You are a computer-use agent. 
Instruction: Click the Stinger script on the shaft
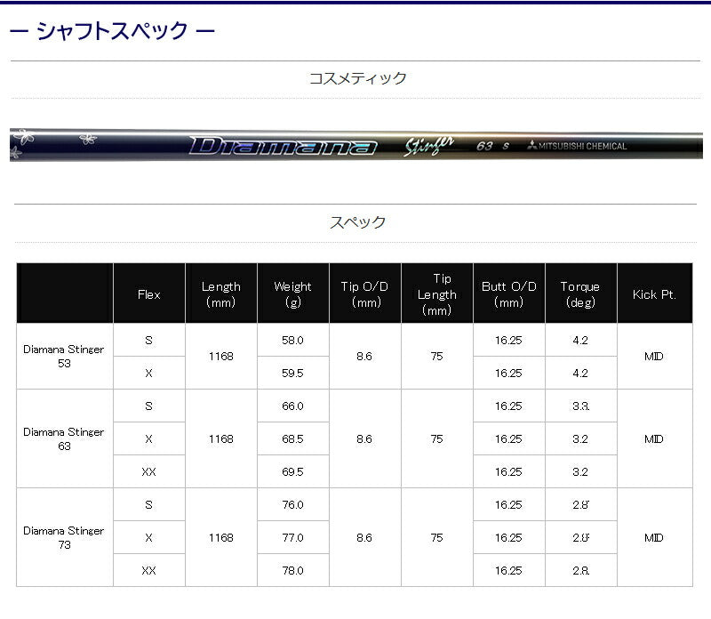(x=429, y=145)
